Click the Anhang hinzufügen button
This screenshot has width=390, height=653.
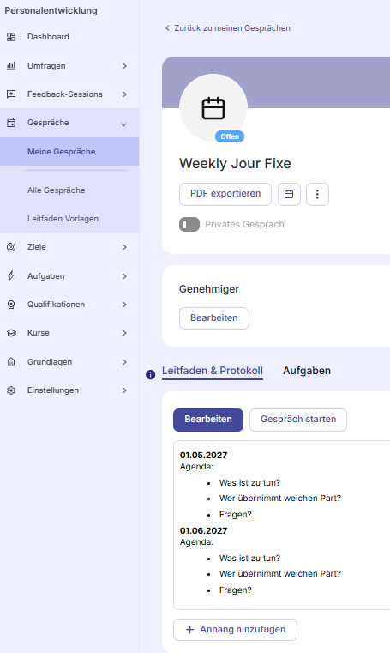coord(236,630)
